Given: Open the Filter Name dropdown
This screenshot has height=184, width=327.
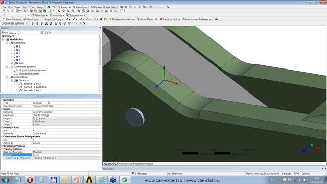Looking at the screenshot, I should [14, 33].
